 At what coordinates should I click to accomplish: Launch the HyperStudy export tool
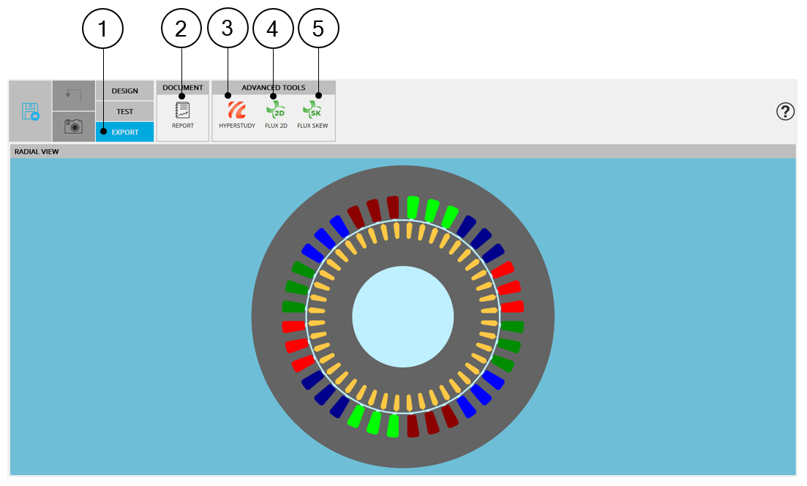(236, 110)
